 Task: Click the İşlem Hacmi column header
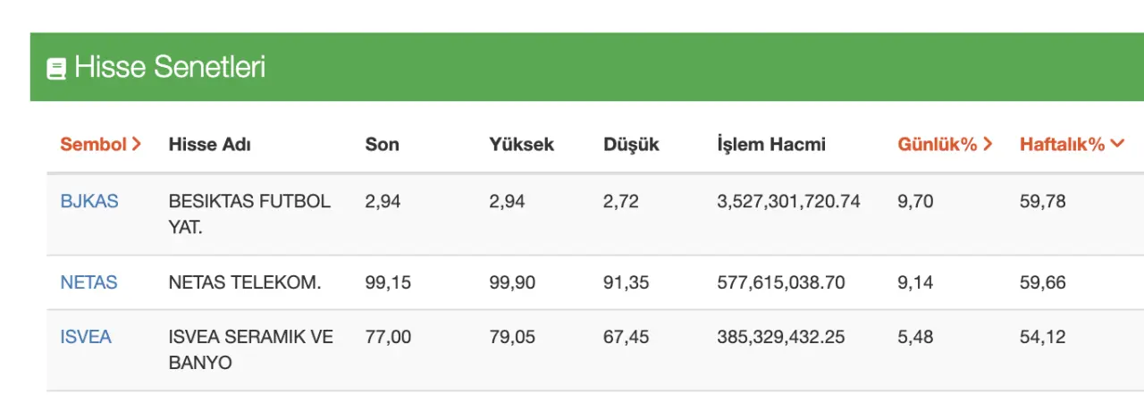[x=771, y=144]
